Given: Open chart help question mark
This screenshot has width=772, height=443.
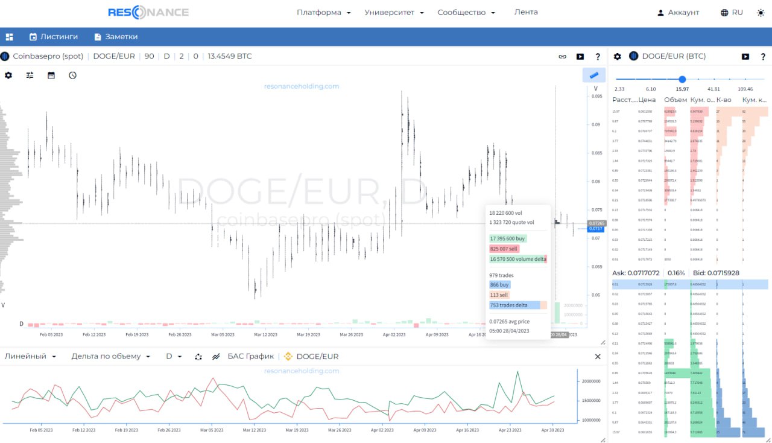Looking at the screenshot, I should [x=598, y=57].
